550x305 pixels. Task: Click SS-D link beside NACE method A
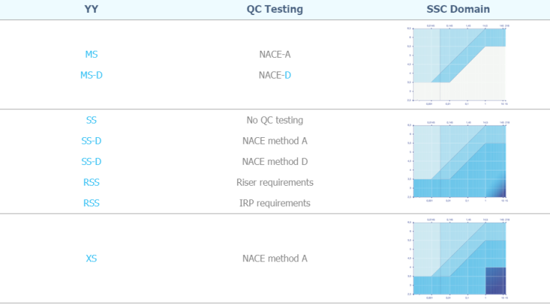pyautogui.click(x=92, y=141)
